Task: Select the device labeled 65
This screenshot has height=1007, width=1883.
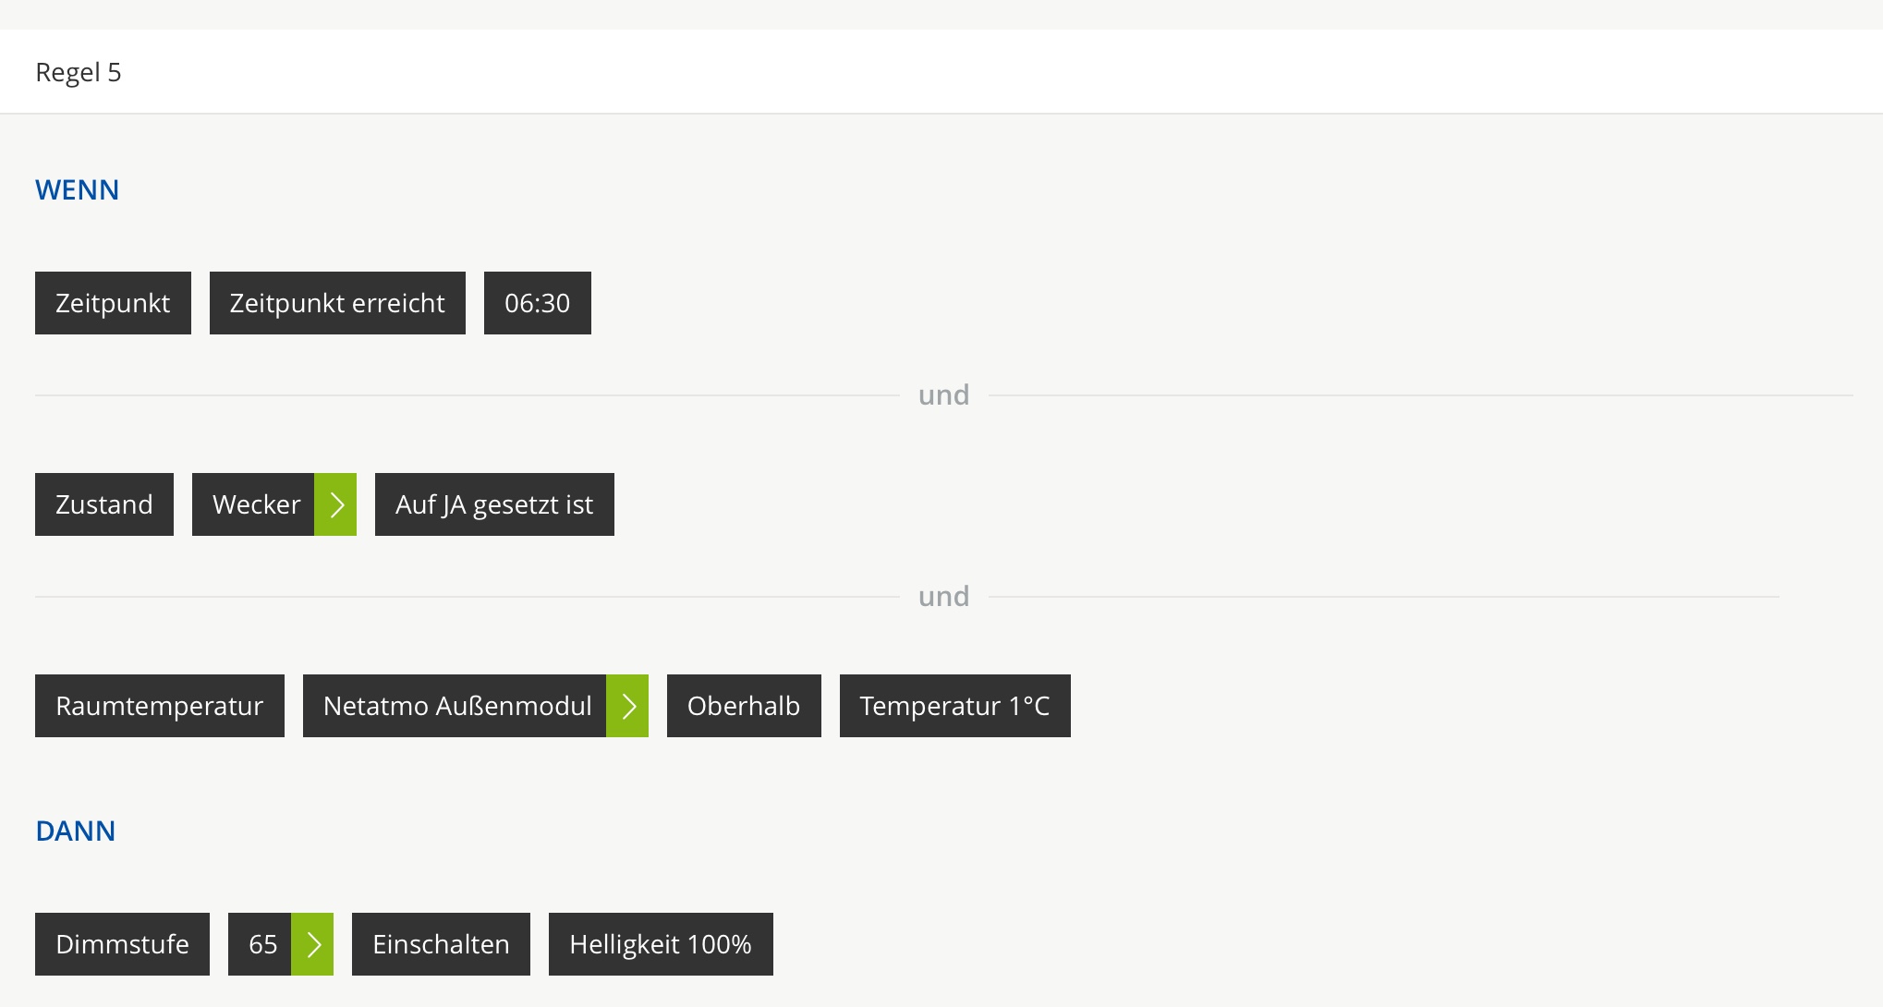Action: point(261,944)
